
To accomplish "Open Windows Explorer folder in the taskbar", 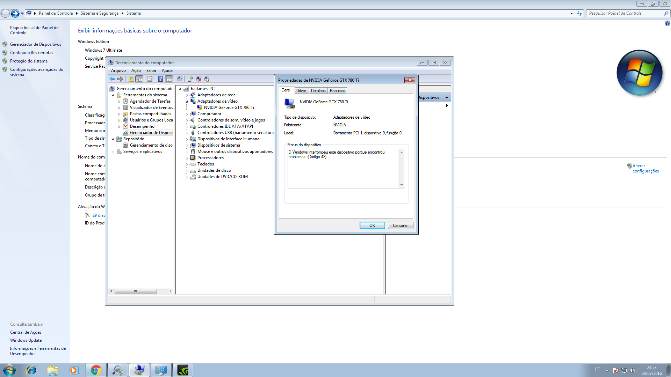I will (x=53, y=370).
